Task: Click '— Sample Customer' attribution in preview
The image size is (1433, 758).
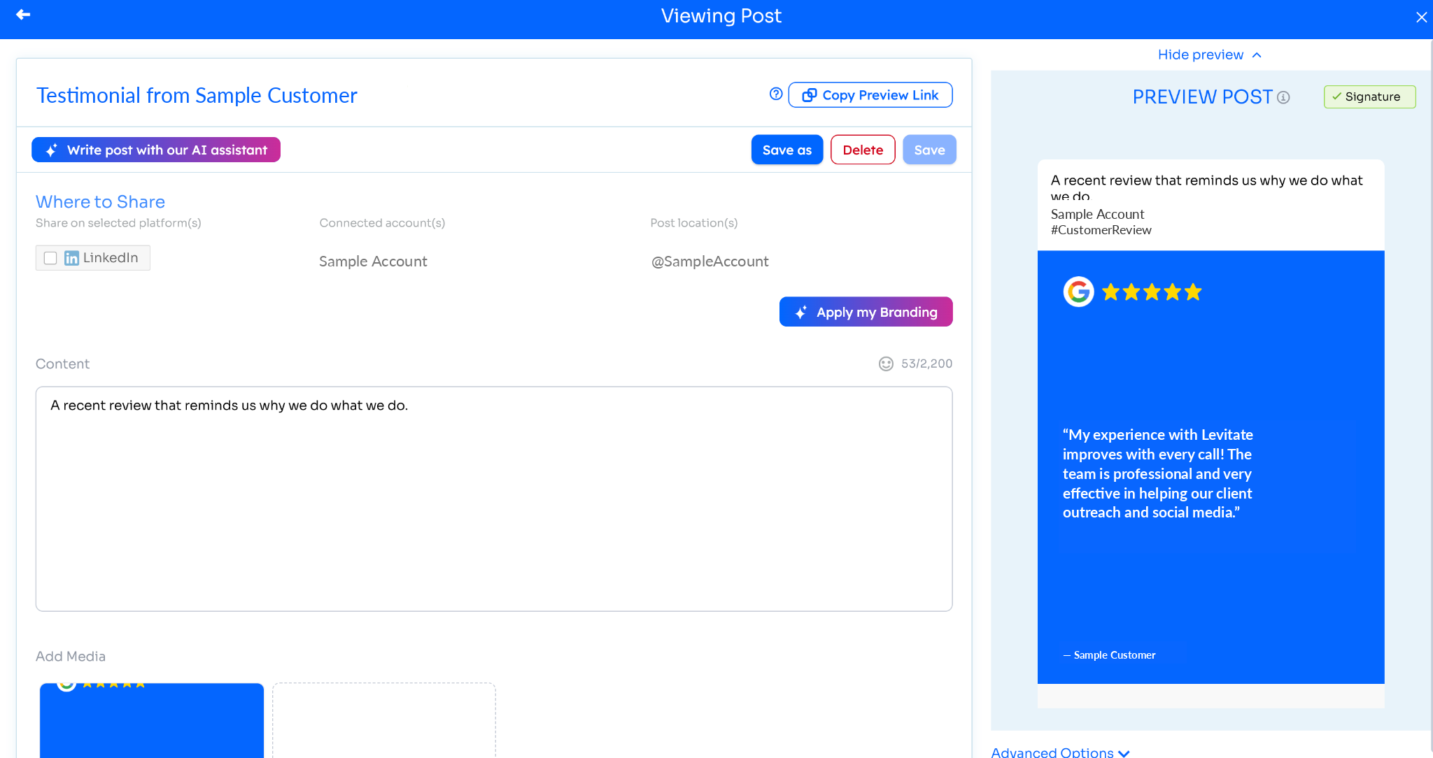Action: tap(1109, 655)
